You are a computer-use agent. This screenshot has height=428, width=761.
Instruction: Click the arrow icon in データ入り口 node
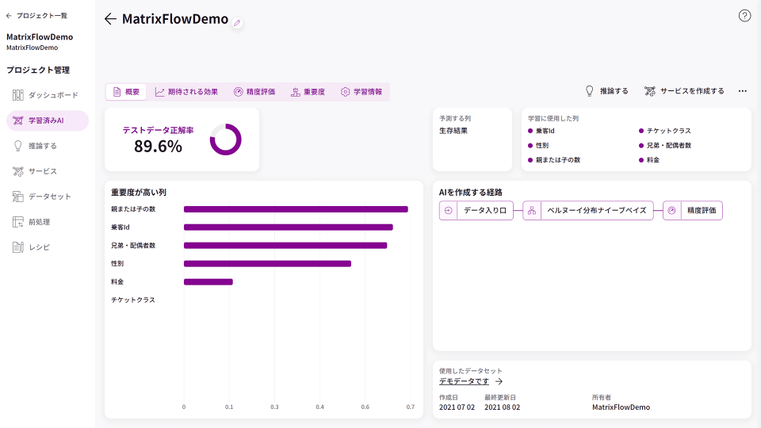pos(448,211)
